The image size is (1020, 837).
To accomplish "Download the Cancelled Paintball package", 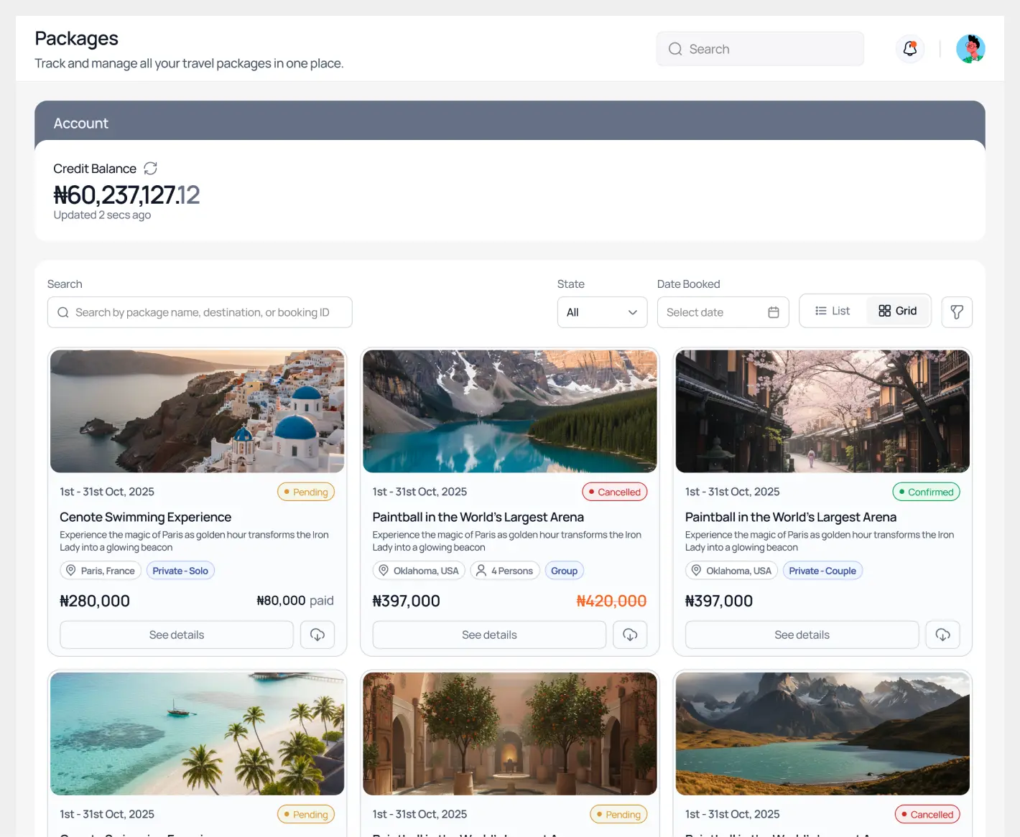I will (x=630, y=635).
